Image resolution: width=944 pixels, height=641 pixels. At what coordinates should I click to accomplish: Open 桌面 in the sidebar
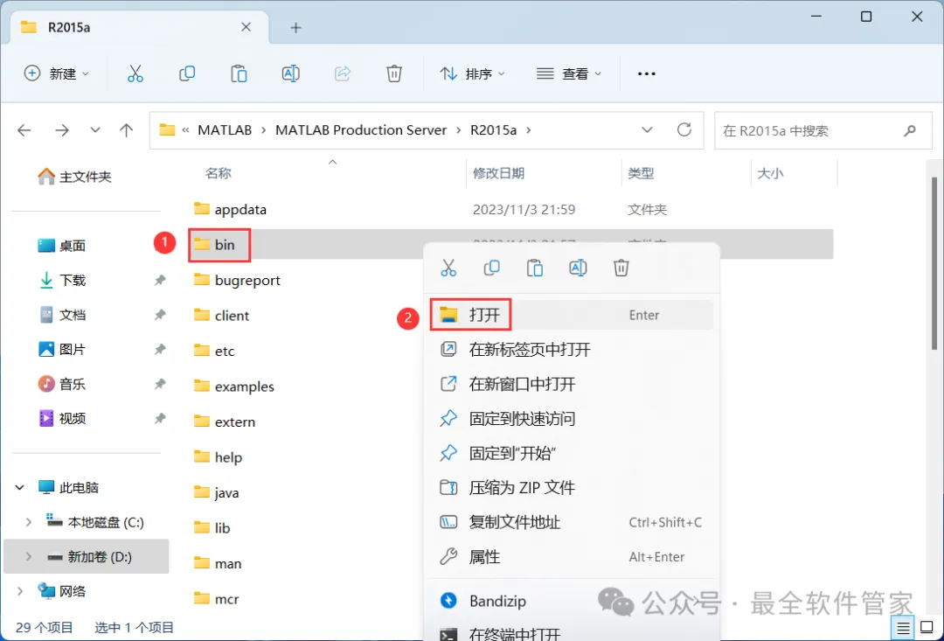(x=63, y=246)
